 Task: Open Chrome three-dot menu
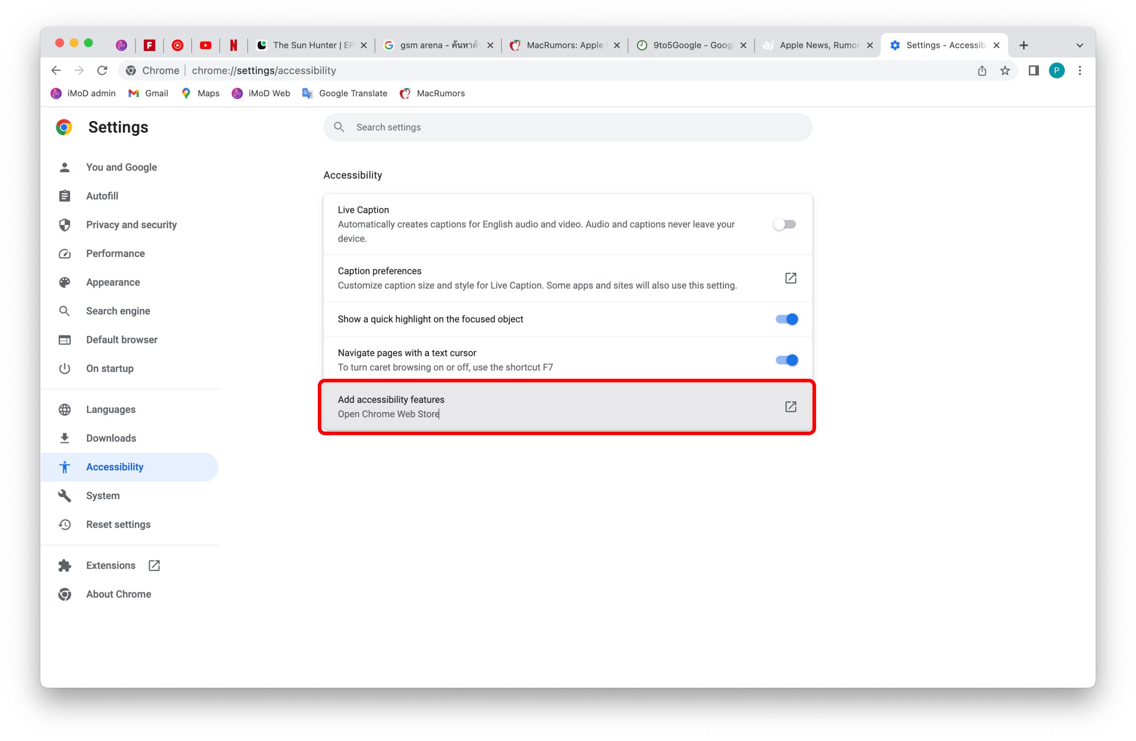tap(1080, 71)
